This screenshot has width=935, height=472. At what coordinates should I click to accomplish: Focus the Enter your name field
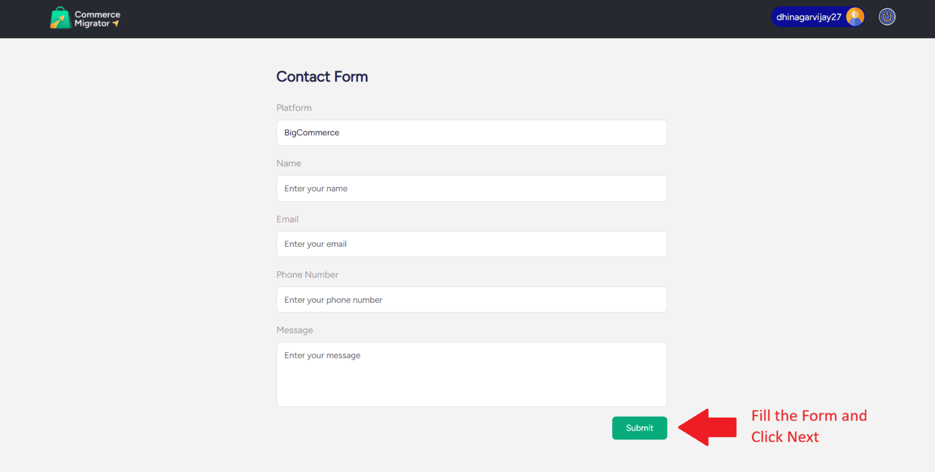tap(471, 188)
